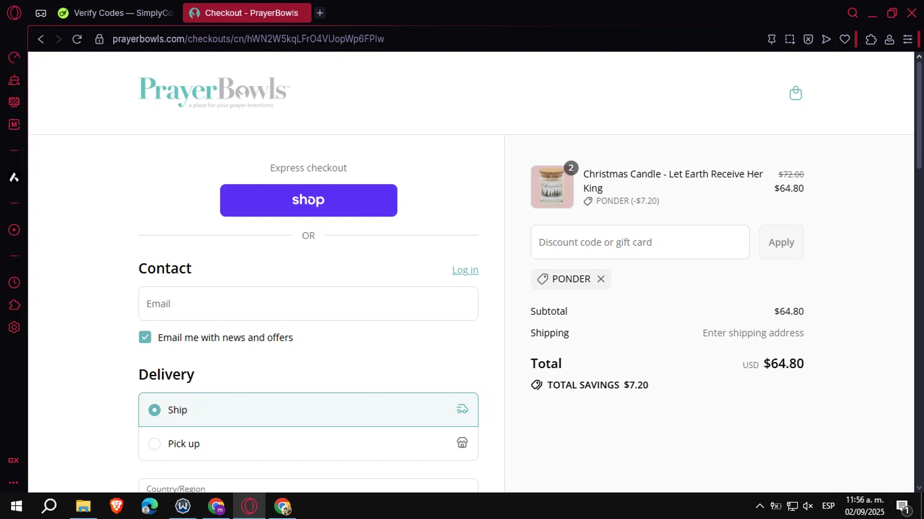This screenshot has width=924, height=519.
Task: Click the Discount code or gift card field
Action: point(640,242)
